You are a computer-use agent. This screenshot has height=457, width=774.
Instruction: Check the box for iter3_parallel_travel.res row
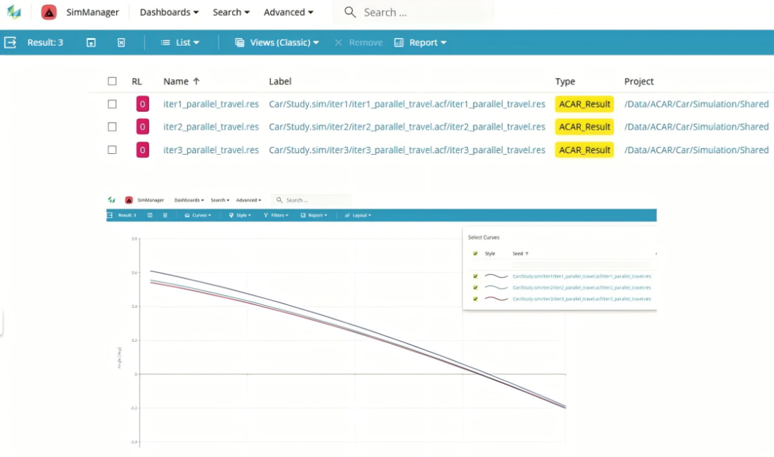(112, 150)
